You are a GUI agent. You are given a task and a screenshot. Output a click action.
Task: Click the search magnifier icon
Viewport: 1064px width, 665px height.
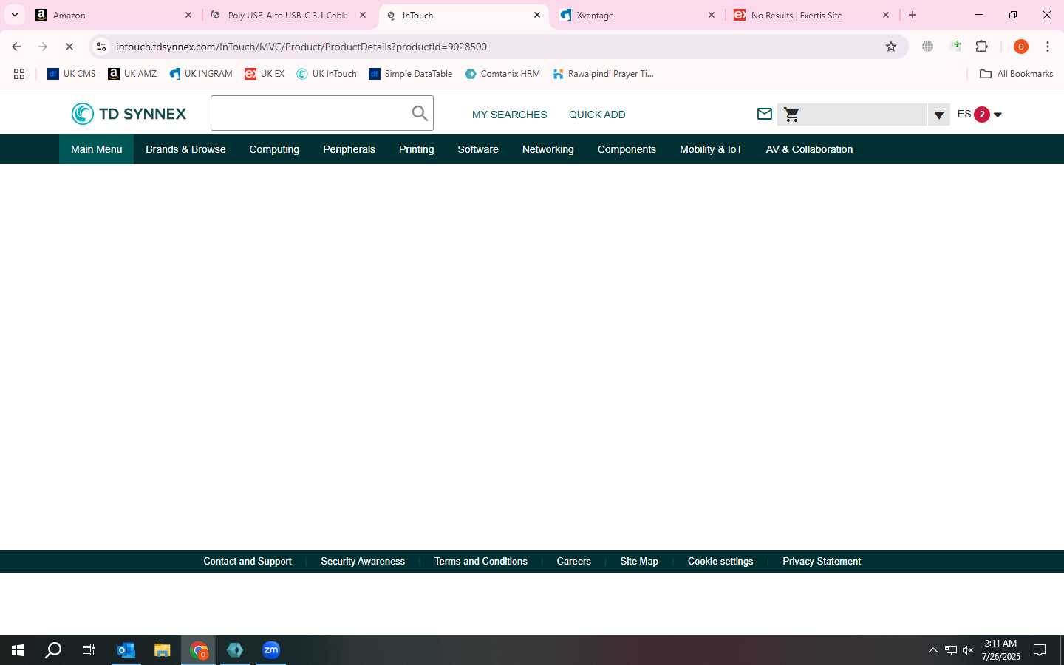click(x=420, y=113)
